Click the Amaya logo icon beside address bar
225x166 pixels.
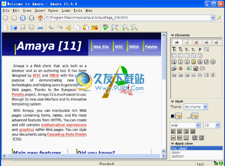point(219,18)
